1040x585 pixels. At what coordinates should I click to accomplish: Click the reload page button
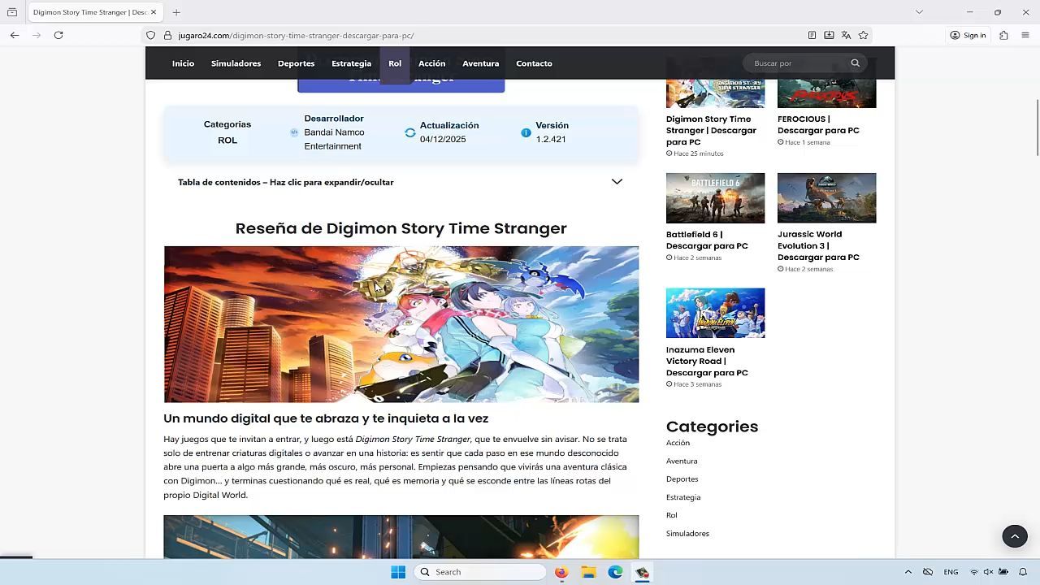click(x=58, y=35)
